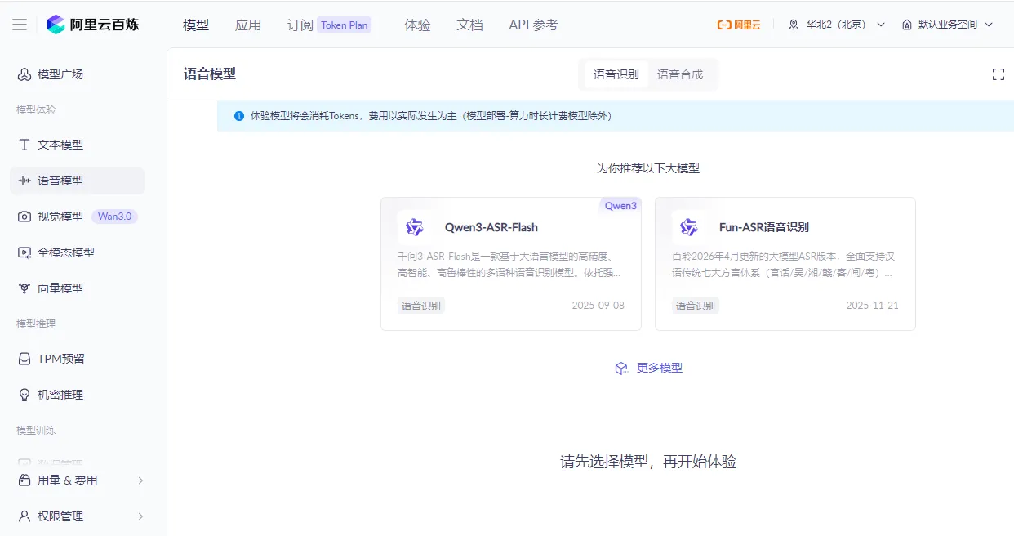Screen dimensions: 1014x536
Task: Click the Fun-ASR语音识别 model logo
Action: (x=689, y=227)
